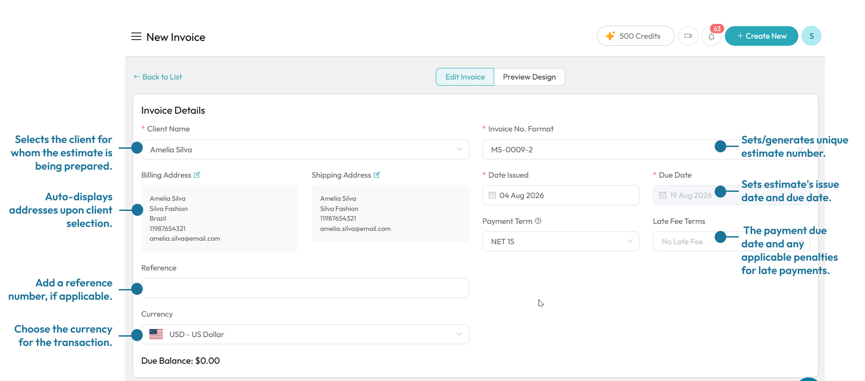Open the notifications bell icon
The height and width of the screenshot is (381, 865).
pyautogui.click(x=711, y=37)
